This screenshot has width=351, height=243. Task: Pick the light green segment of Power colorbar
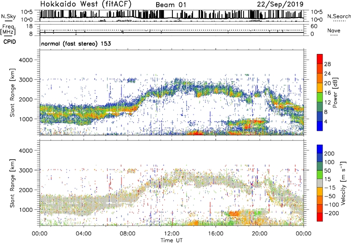click(320, 97)
